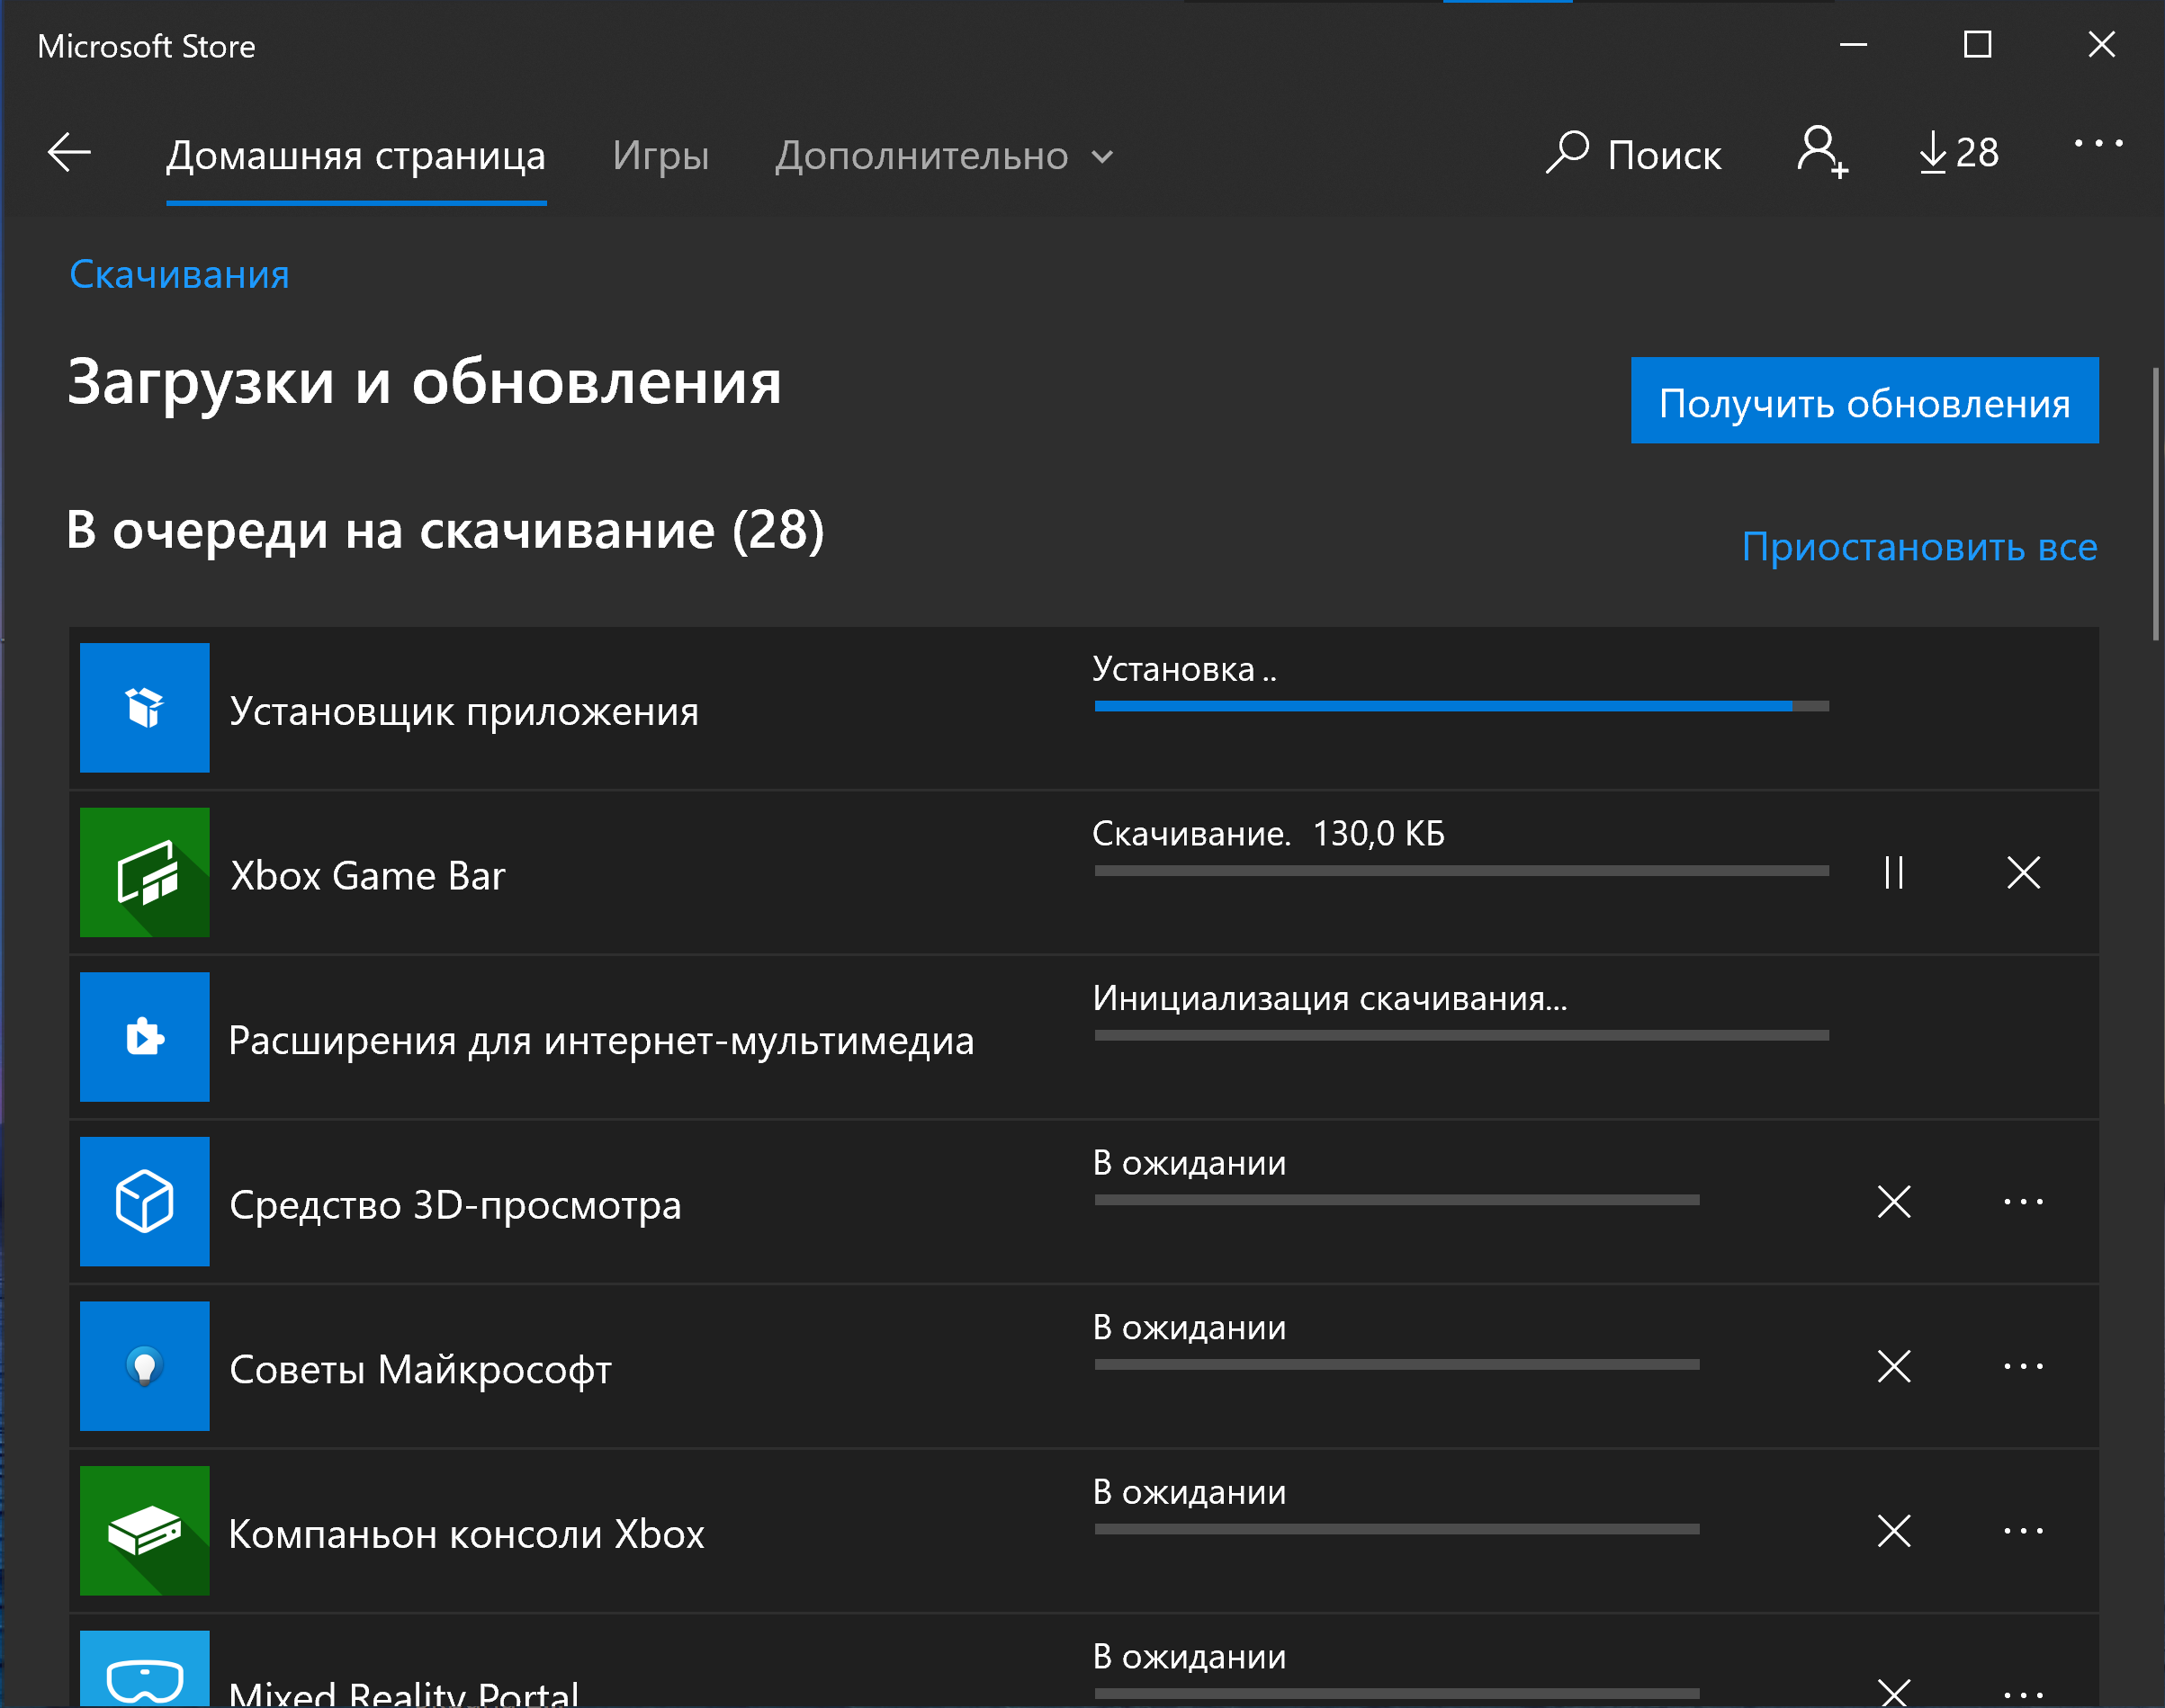Image resolution: width=2165 pixels, height=1708 pixels.
Task: Select the Установщик приложения row title
Action: pyautogui.click(x=464, y=713)
